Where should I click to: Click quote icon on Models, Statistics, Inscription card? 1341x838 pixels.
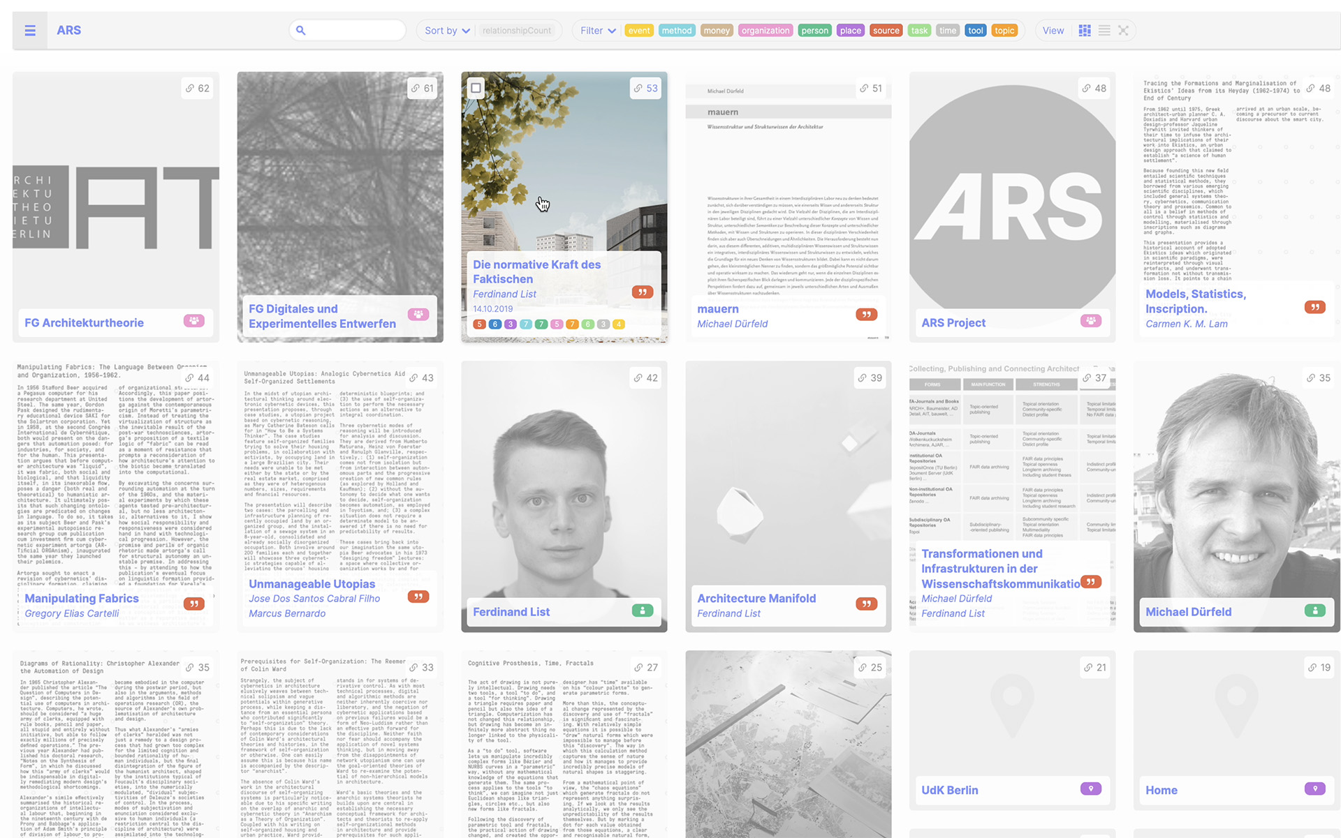1314,307
